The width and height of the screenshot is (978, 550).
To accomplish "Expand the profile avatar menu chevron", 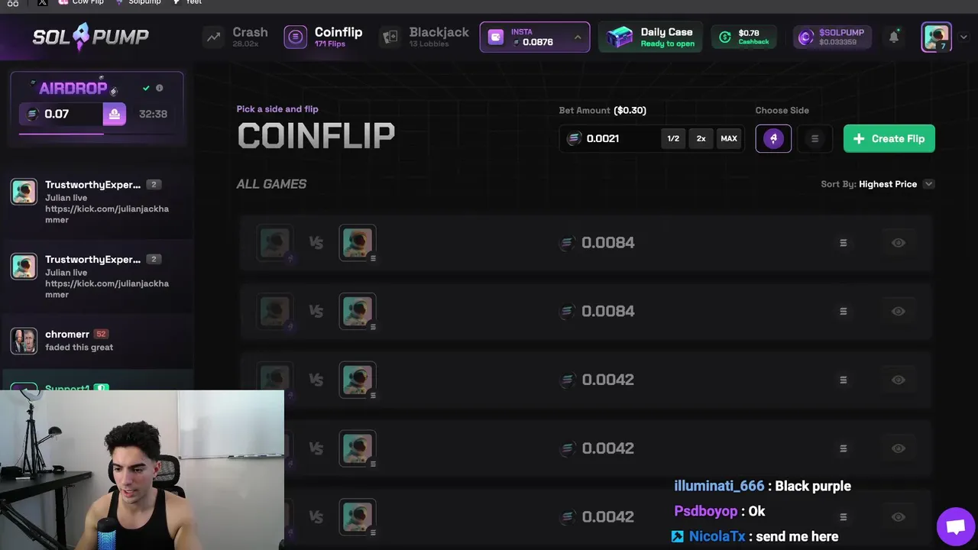I will 963,37.
